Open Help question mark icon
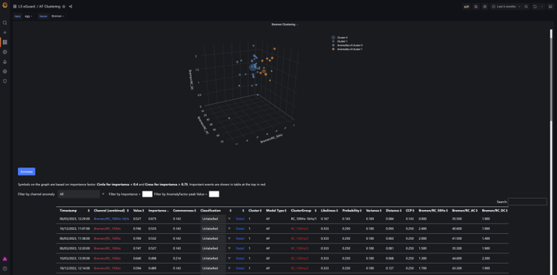The image size is (557, 275). [x=4, y=268]
